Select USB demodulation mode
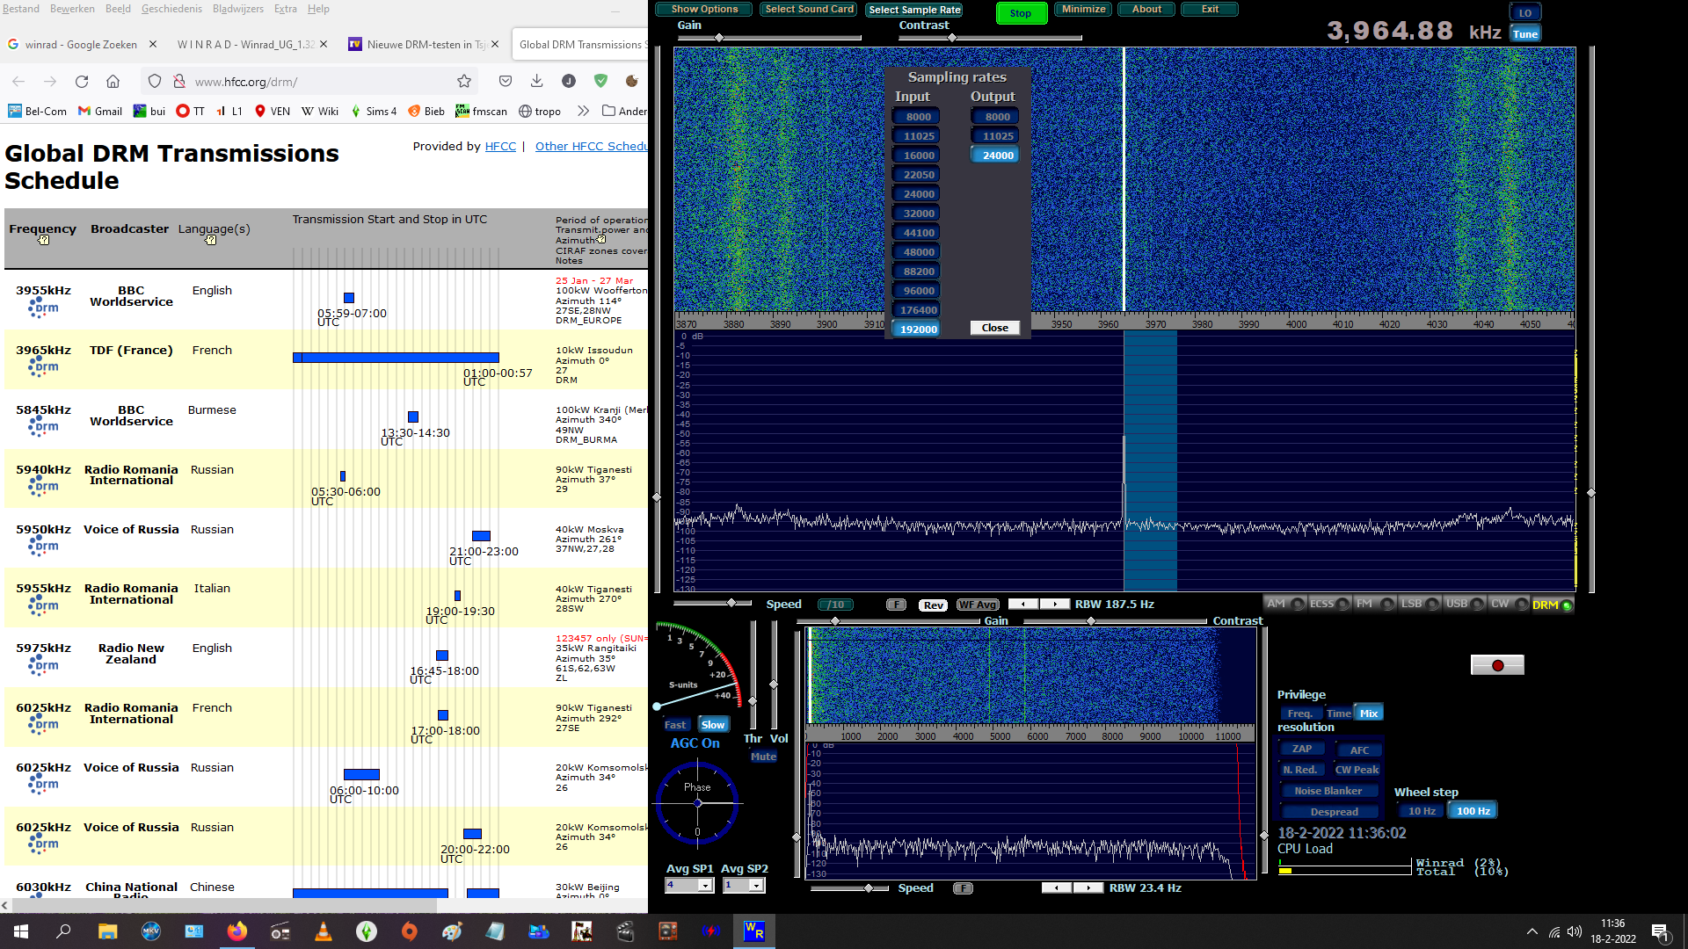Image resolution: width=1688 pixels, height=949 pixels. tap(1464, 604)
